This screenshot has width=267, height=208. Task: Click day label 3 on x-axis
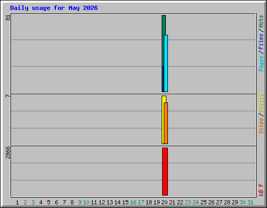[x=33, y=202]
